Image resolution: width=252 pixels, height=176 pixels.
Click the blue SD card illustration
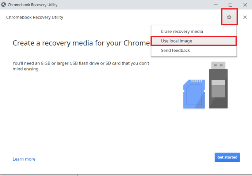coord(194,94)
